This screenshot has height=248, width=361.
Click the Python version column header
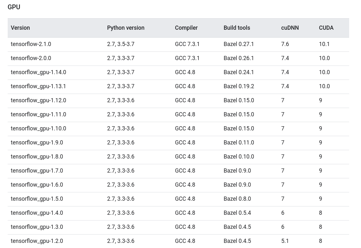pyautogui.click(x=126, y=28)
